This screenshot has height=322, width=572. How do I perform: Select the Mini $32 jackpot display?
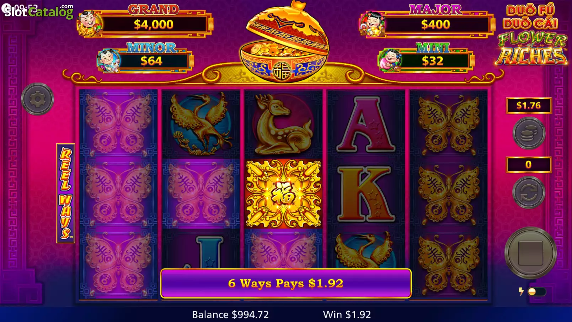click(x=426, y=59)
